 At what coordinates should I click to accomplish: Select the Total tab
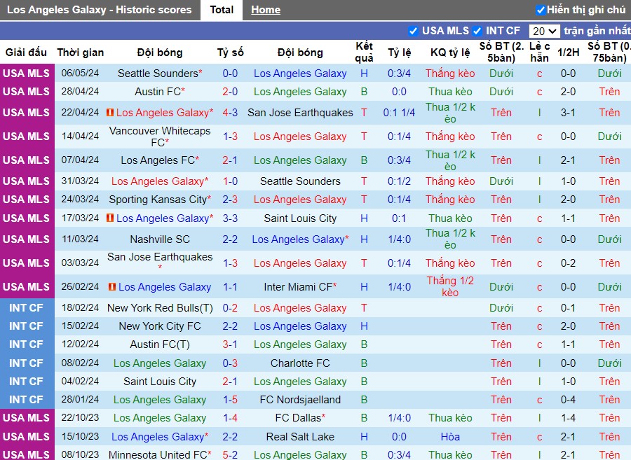click(222, 10)
